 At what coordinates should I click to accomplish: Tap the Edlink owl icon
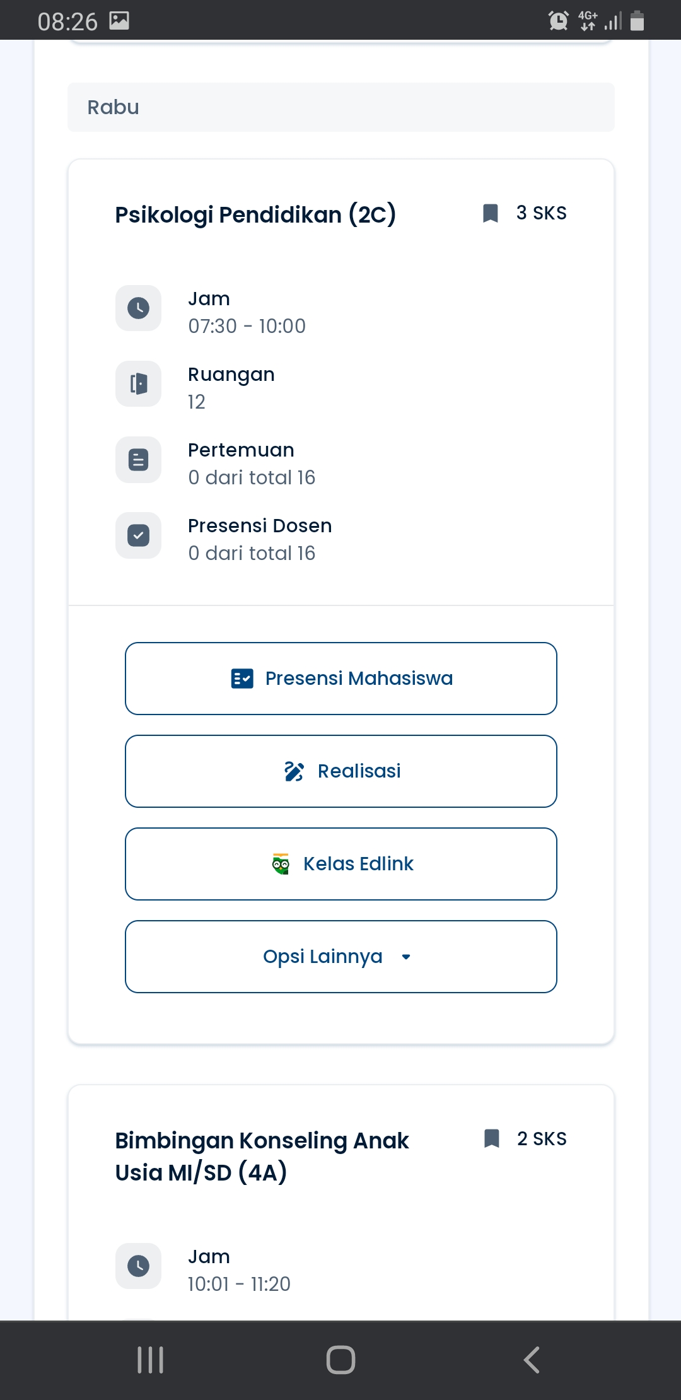pos(281,864)
